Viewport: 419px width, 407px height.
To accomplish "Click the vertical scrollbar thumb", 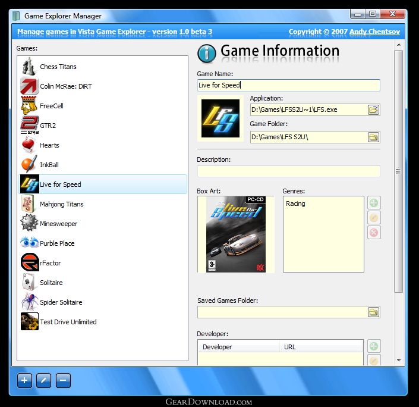I will (398, 171).
